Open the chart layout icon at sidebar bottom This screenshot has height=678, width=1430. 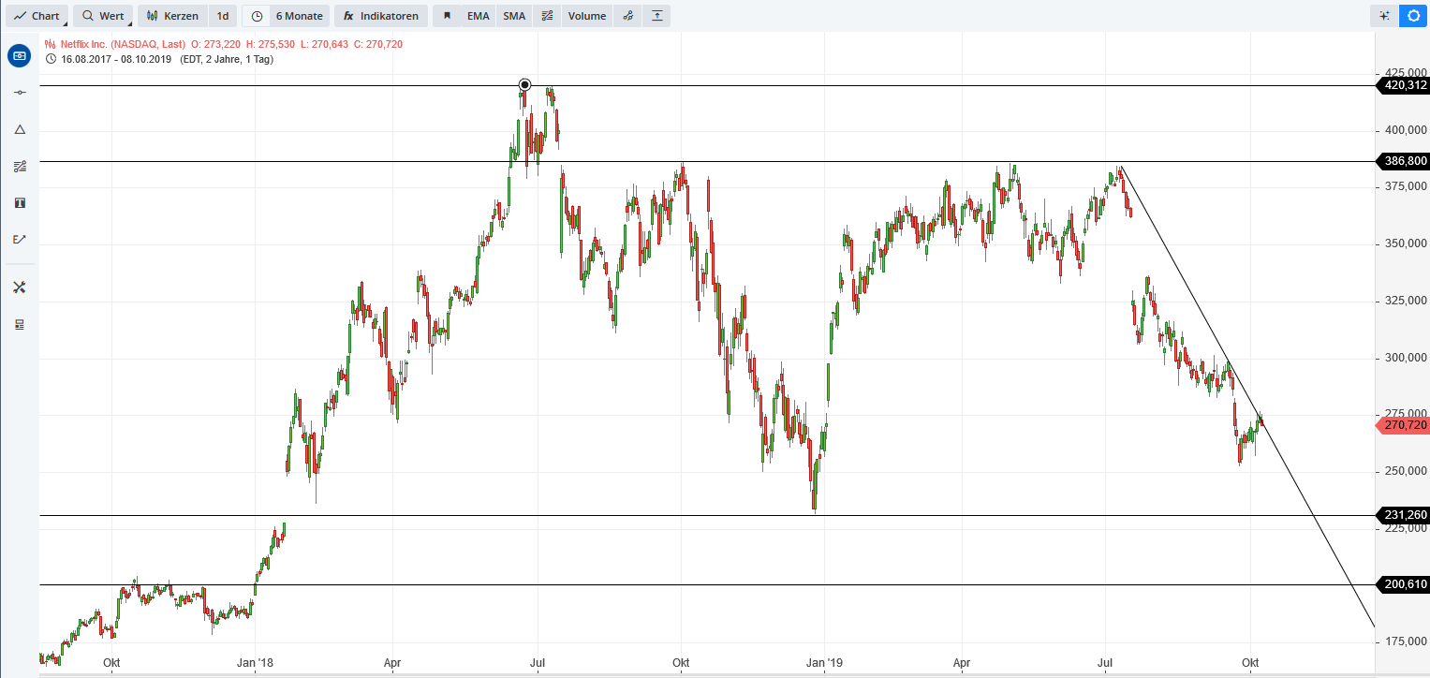click(19, 324)
